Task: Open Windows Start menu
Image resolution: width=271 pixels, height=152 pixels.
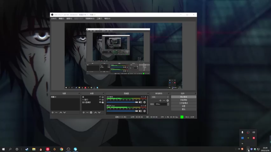Action: 3,149
